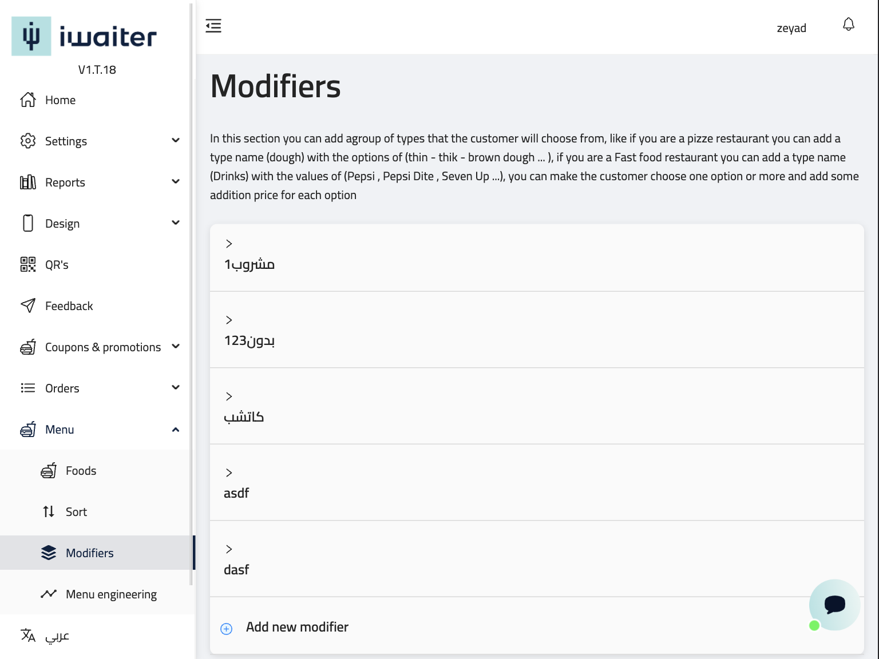Click the zeyad username

[791, 28]
